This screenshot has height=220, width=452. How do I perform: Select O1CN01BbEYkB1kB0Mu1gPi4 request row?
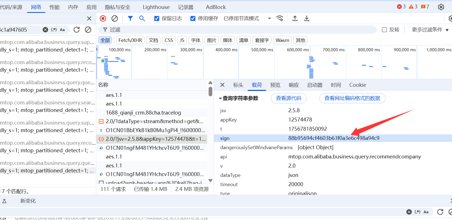pyautogui.click(x=152, y=130)
